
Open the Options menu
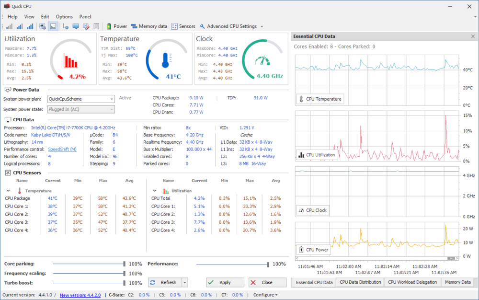64,16
